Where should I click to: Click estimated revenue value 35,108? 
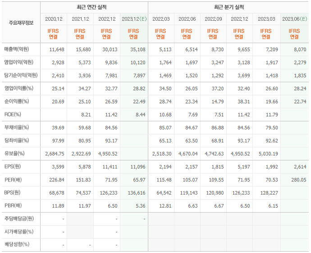[138, 49]
